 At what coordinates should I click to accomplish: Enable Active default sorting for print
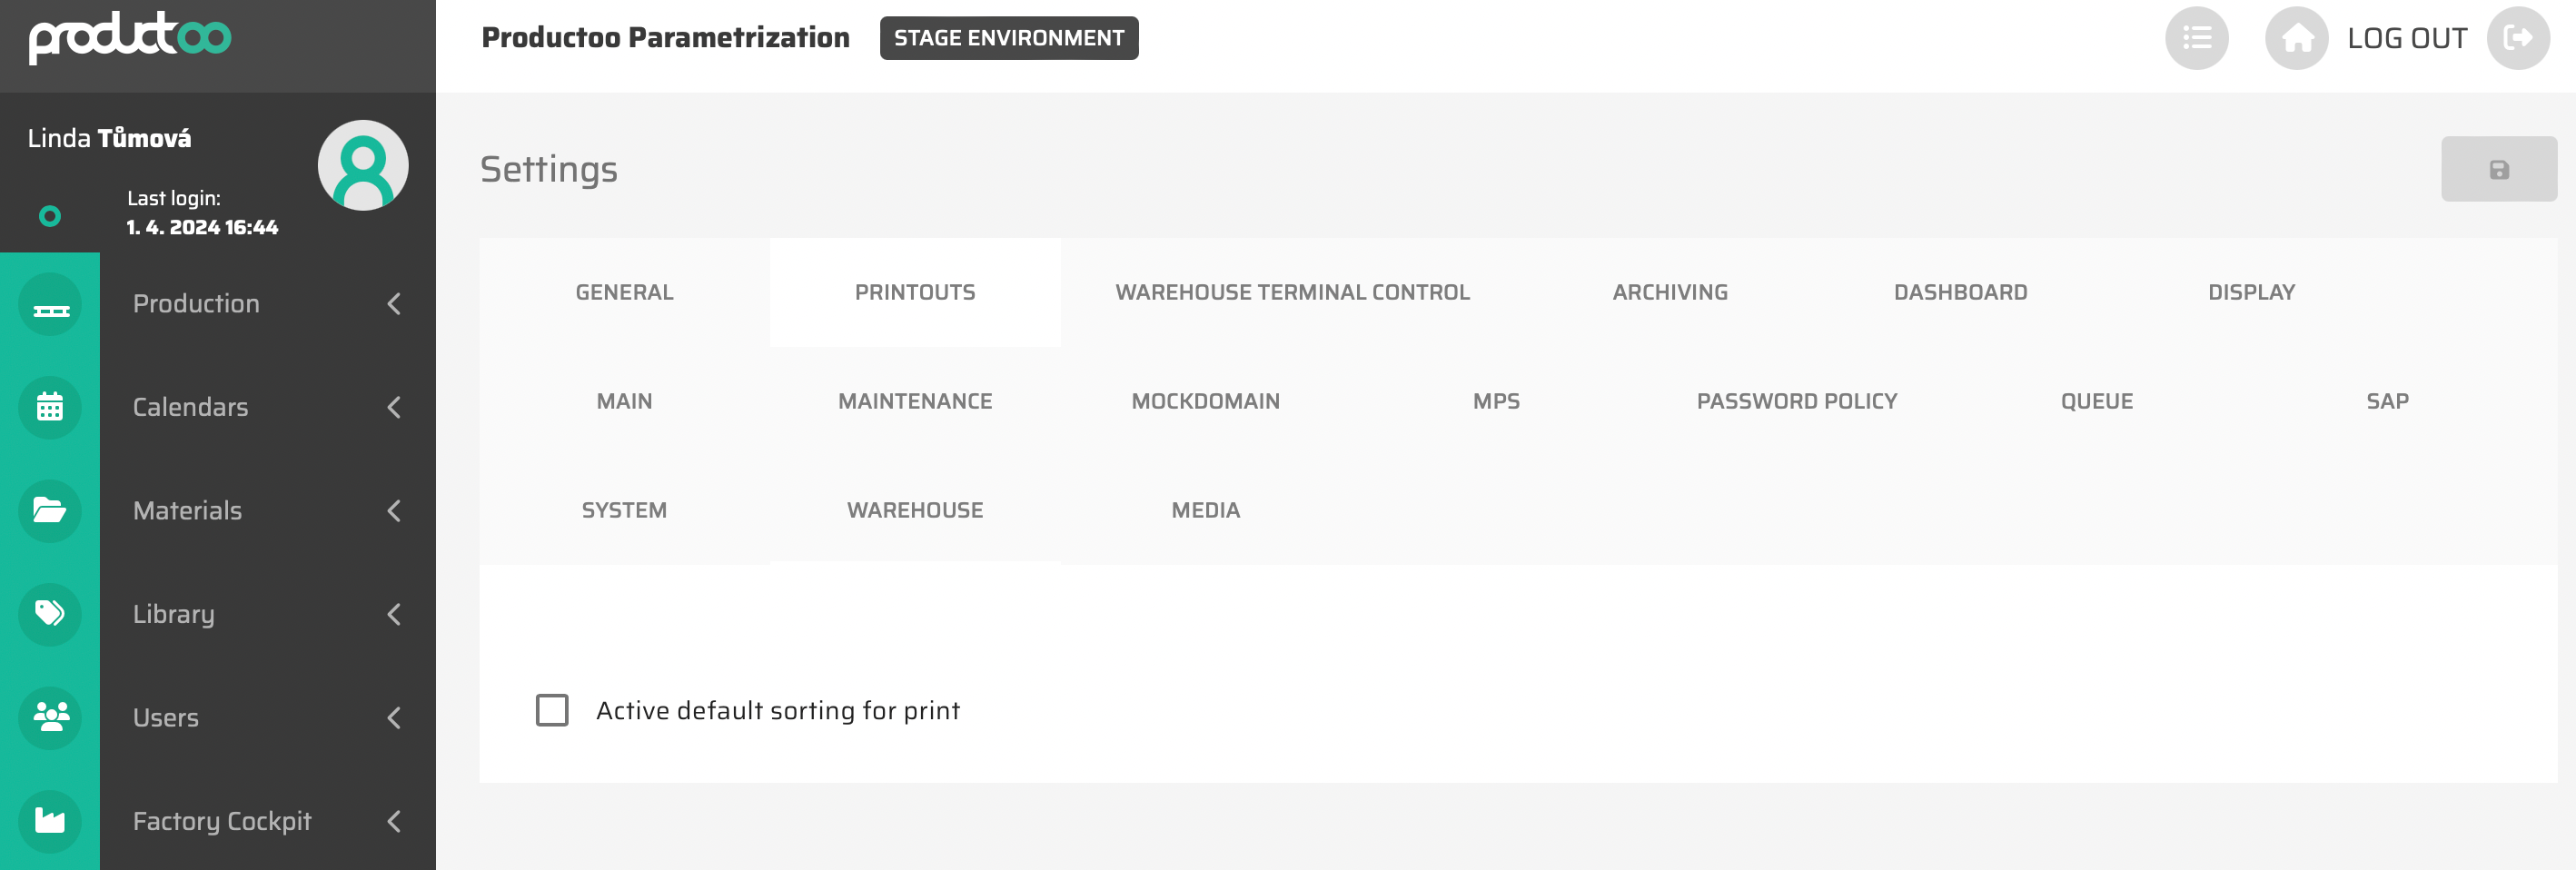click(x=552, y=710)
